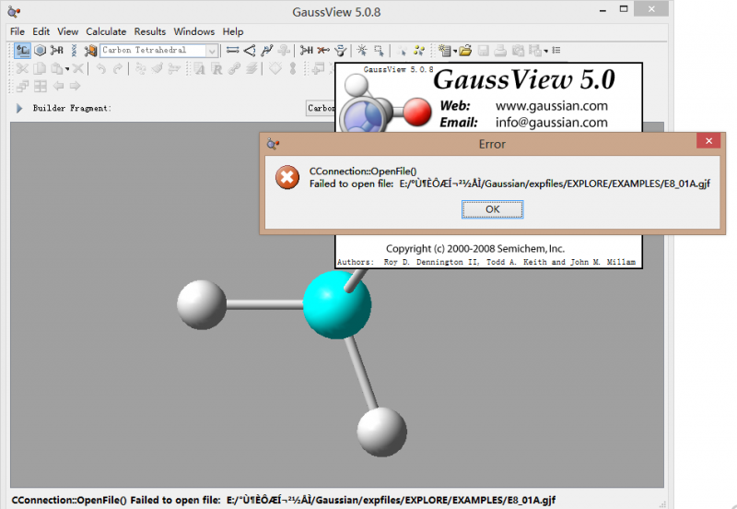Open the Edit menu
737x509 pixels.
tap(41, 31)
